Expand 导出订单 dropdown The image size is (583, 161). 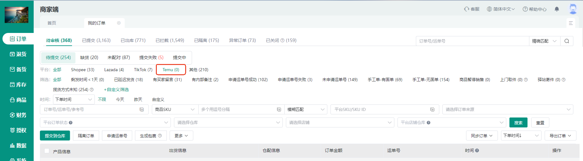point(560,136)
